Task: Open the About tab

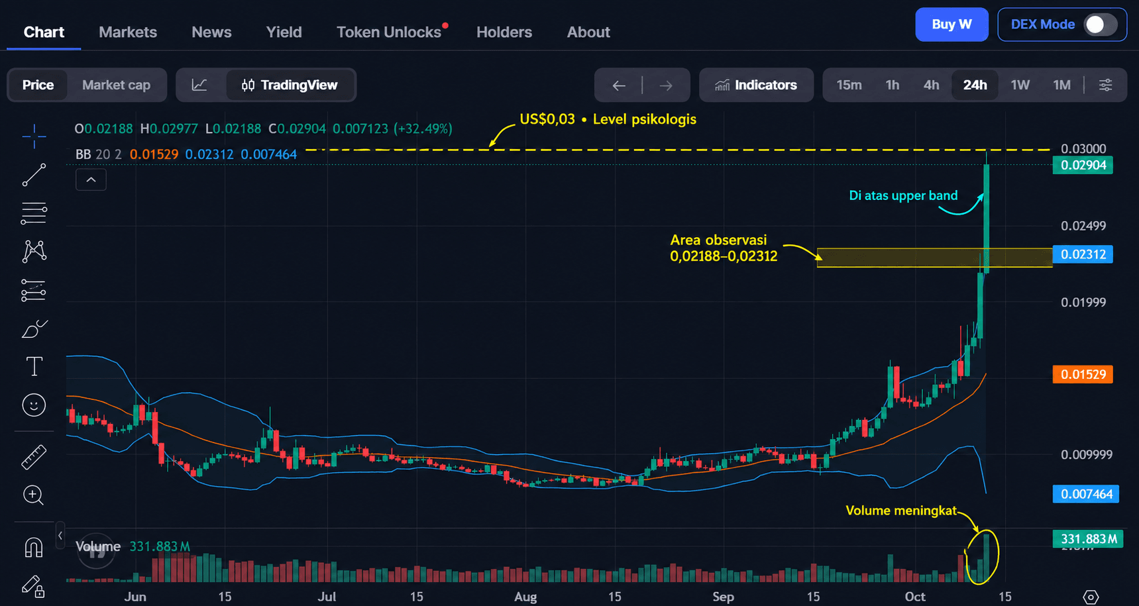Action: (588, 32)
